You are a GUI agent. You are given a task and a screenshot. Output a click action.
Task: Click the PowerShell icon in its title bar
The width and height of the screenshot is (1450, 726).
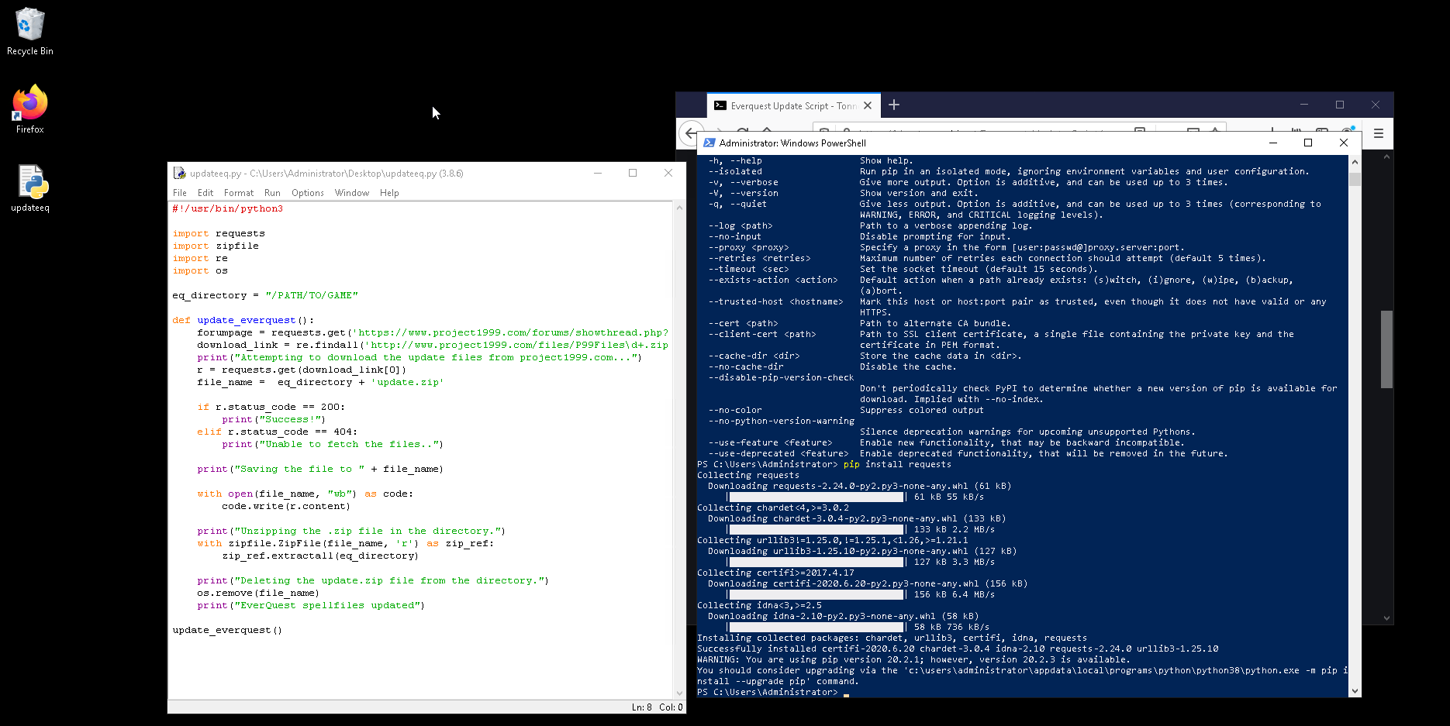tap(709, 143)
